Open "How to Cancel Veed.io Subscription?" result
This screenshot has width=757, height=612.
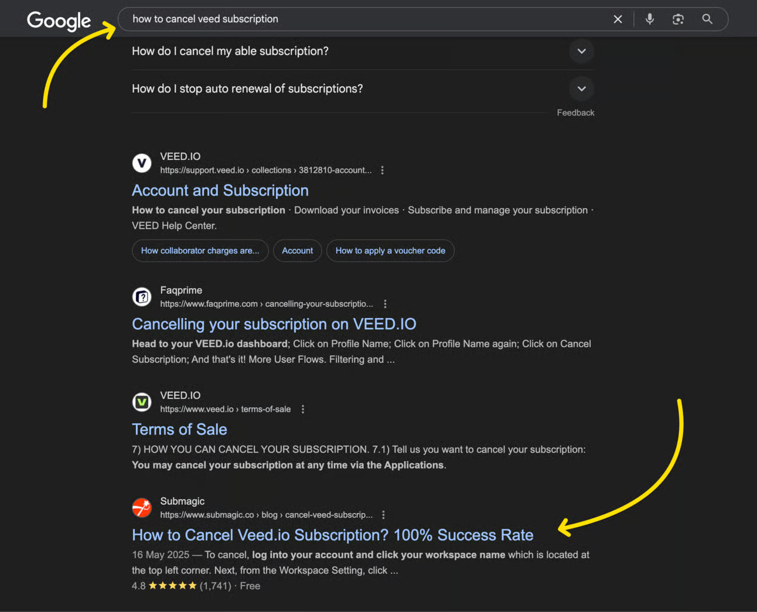click(x=332, y=535)
